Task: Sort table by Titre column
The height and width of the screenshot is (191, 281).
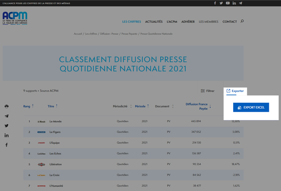Action: [52, 106]
